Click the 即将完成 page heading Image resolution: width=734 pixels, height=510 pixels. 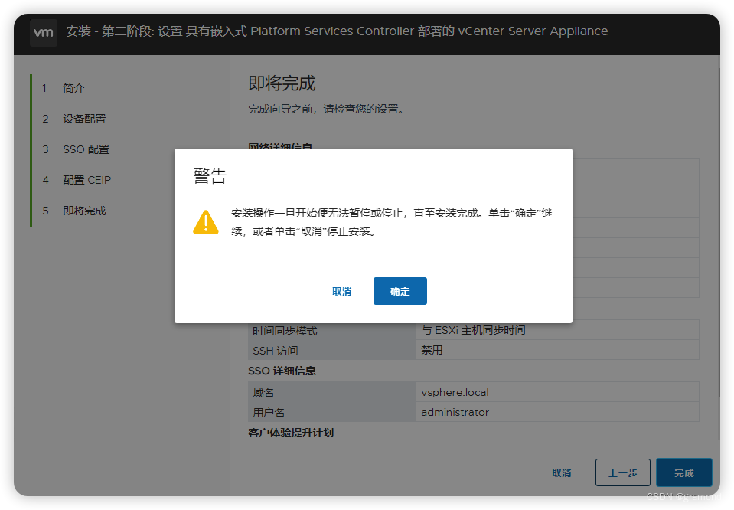282,83
